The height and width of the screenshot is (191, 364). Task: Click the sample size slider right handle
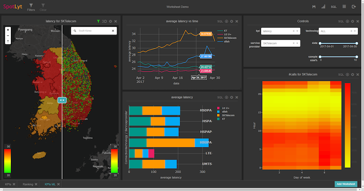[x=357, y=57]
